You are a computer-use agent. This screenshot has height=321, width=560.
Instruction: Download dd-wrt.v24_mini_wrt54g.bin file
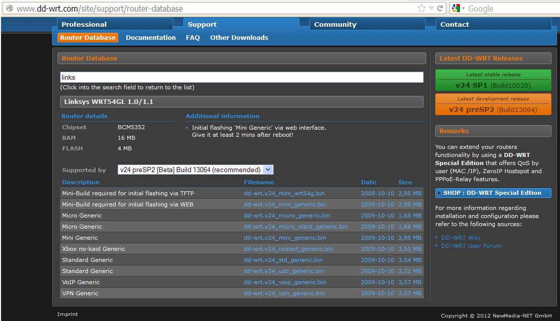[x=284, y=193]
